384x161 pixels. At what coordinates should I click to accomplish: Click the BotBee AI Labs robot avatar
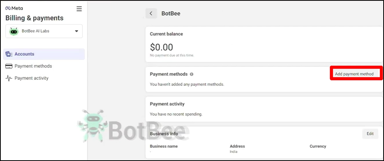(14, 31)
